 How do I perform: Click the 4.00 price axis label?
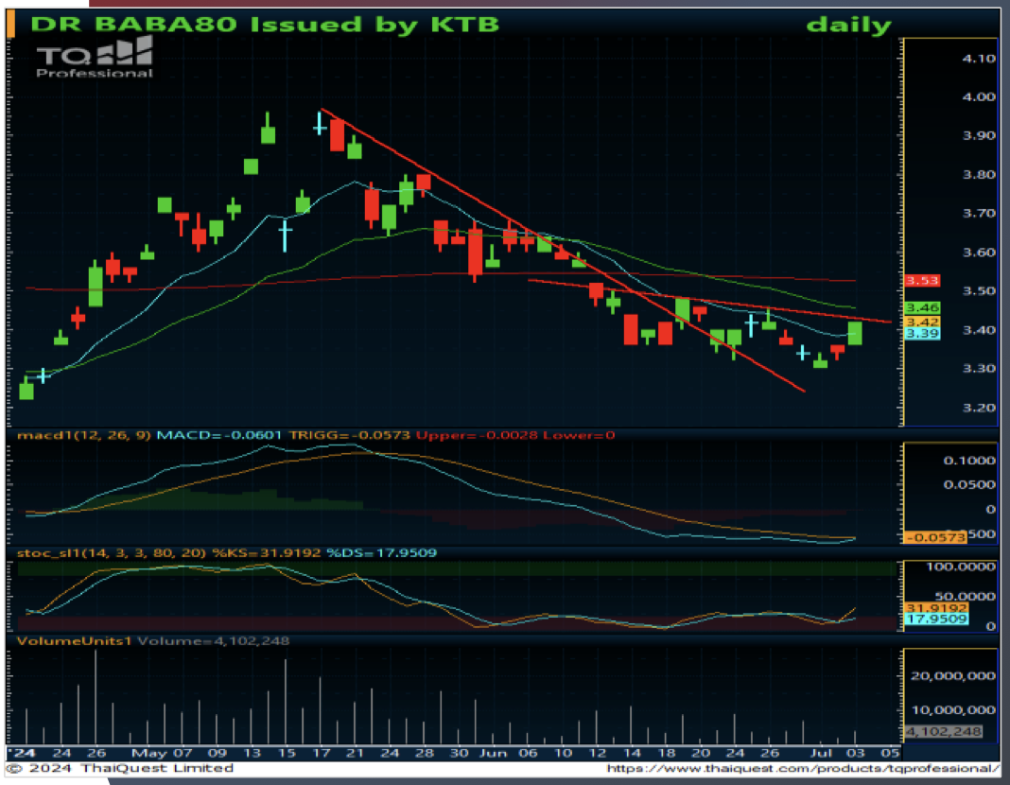click(979, 97)
